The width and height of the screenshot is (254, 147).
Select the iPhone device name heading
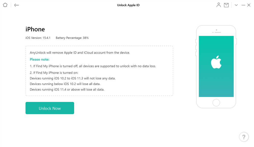click(x=35, y=29)
